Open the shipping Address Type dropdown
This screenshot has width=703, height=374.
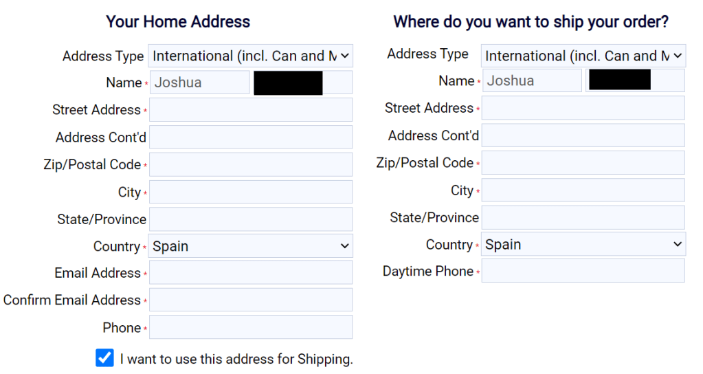pyautogui.click(x=583, y=56)
